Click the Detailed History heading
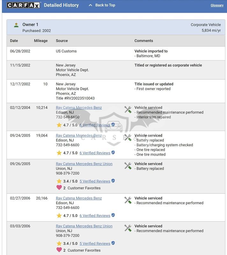The height and width of the screenshot is (255, 227). [x=61, y=5]
